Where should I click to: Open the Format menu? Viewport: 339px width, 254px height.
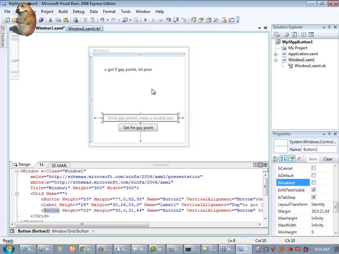[109, 12]
